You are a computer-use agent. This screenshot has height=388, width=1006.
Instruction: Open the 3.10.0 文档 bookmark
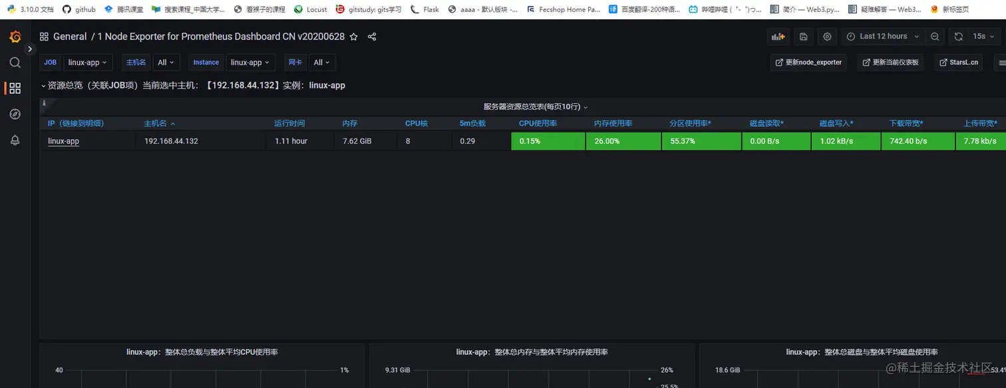pyautogui.click(x=30, y=9)
